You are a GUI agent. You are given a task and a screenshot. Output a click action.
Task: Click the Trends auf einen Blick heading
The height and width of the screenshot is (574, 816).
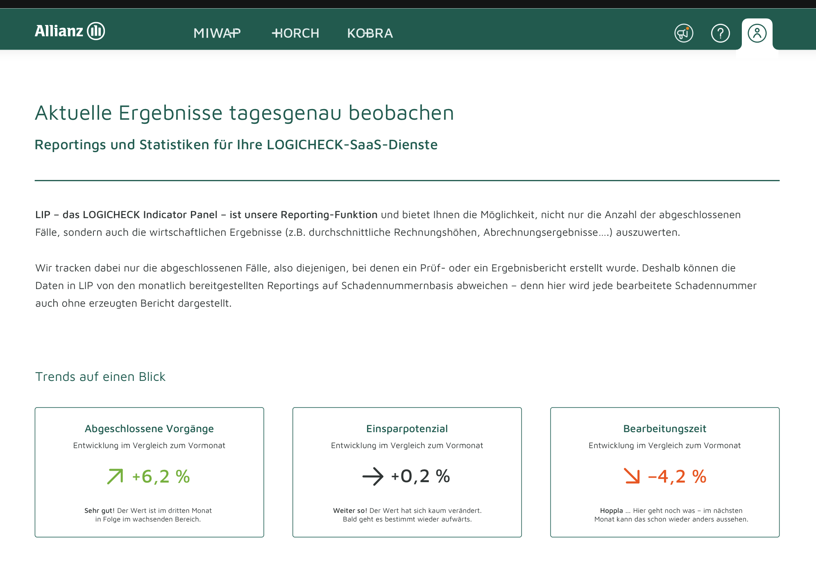(100, 377)
